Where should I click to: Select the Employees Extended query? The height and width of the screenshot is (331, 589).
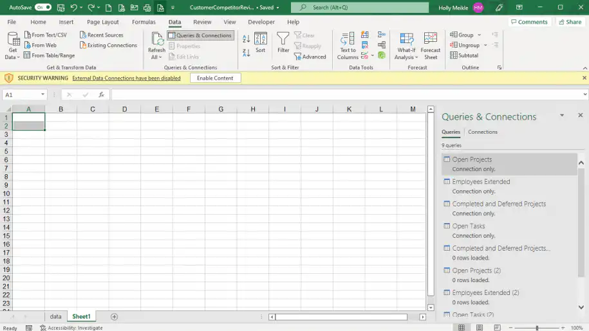(x=509, y=186)
